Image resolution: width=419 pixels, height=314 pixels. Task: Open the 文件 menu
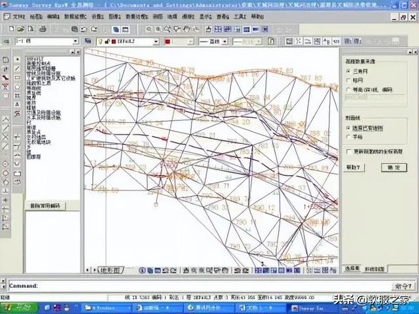[x=19, y=17]
